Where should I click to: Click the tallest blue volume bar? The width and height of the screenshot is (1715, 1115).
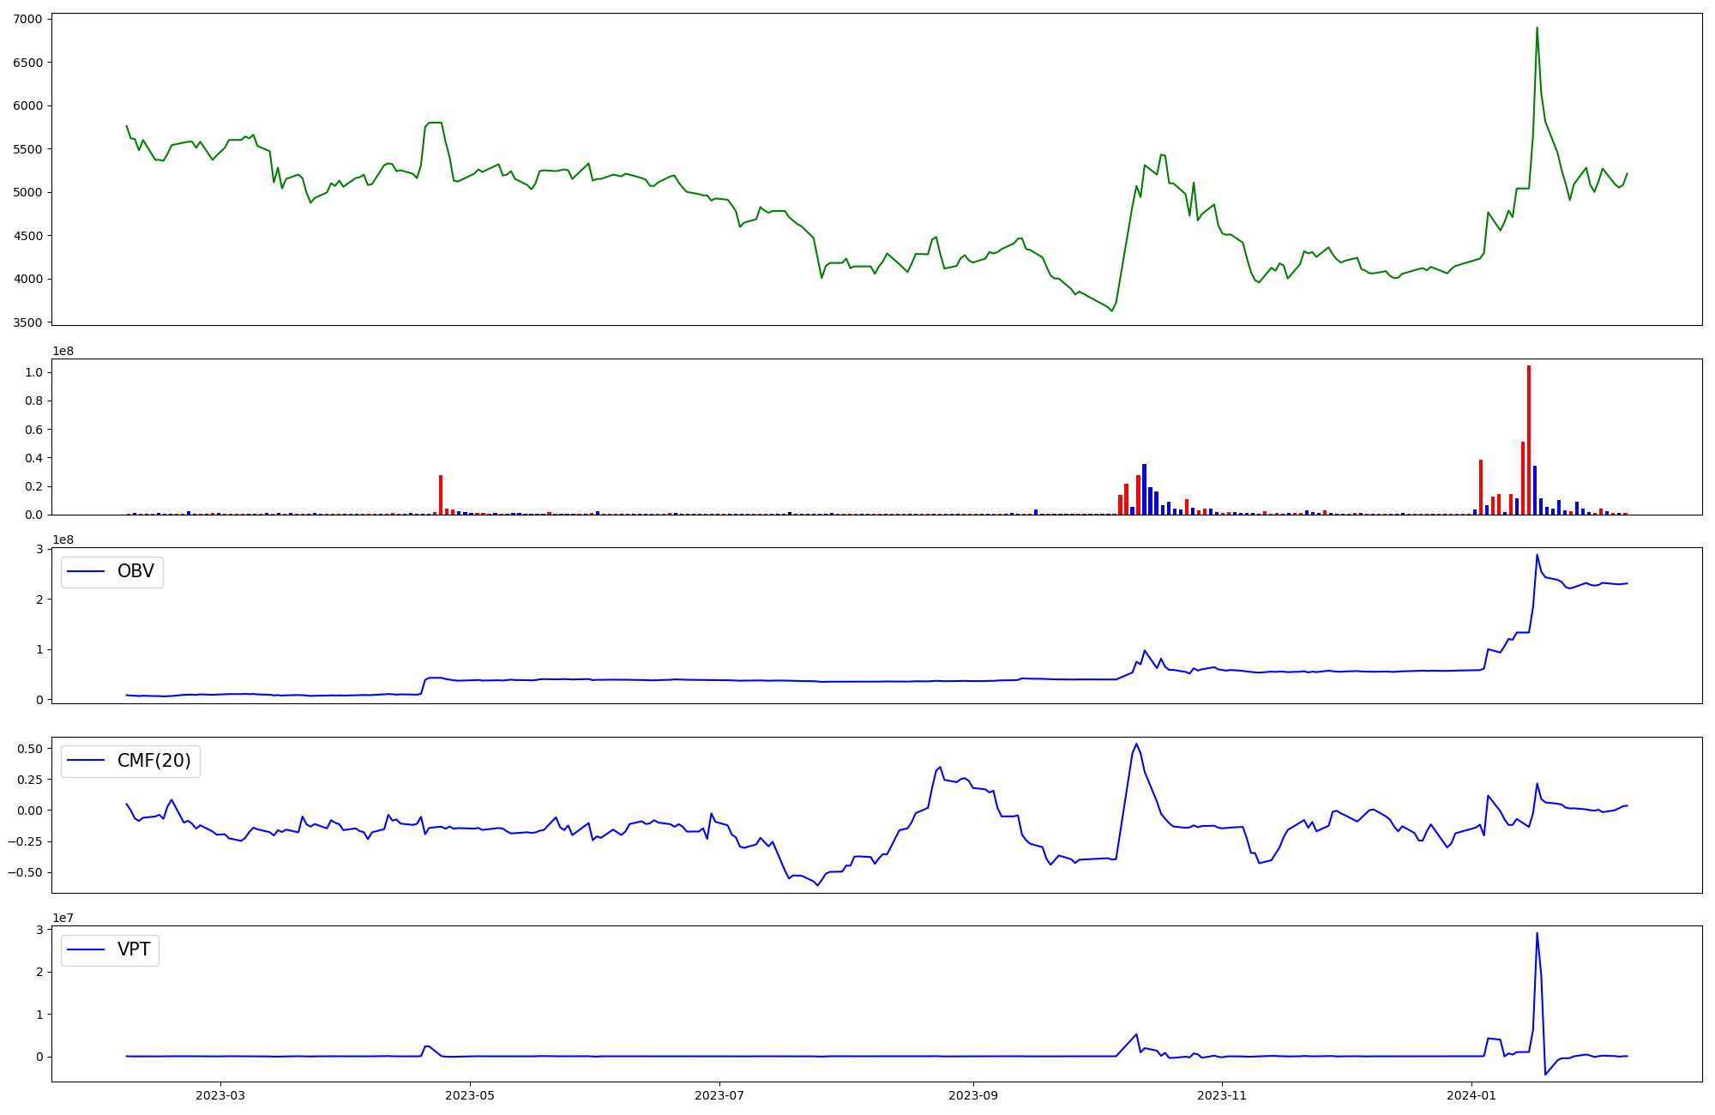1144,489
